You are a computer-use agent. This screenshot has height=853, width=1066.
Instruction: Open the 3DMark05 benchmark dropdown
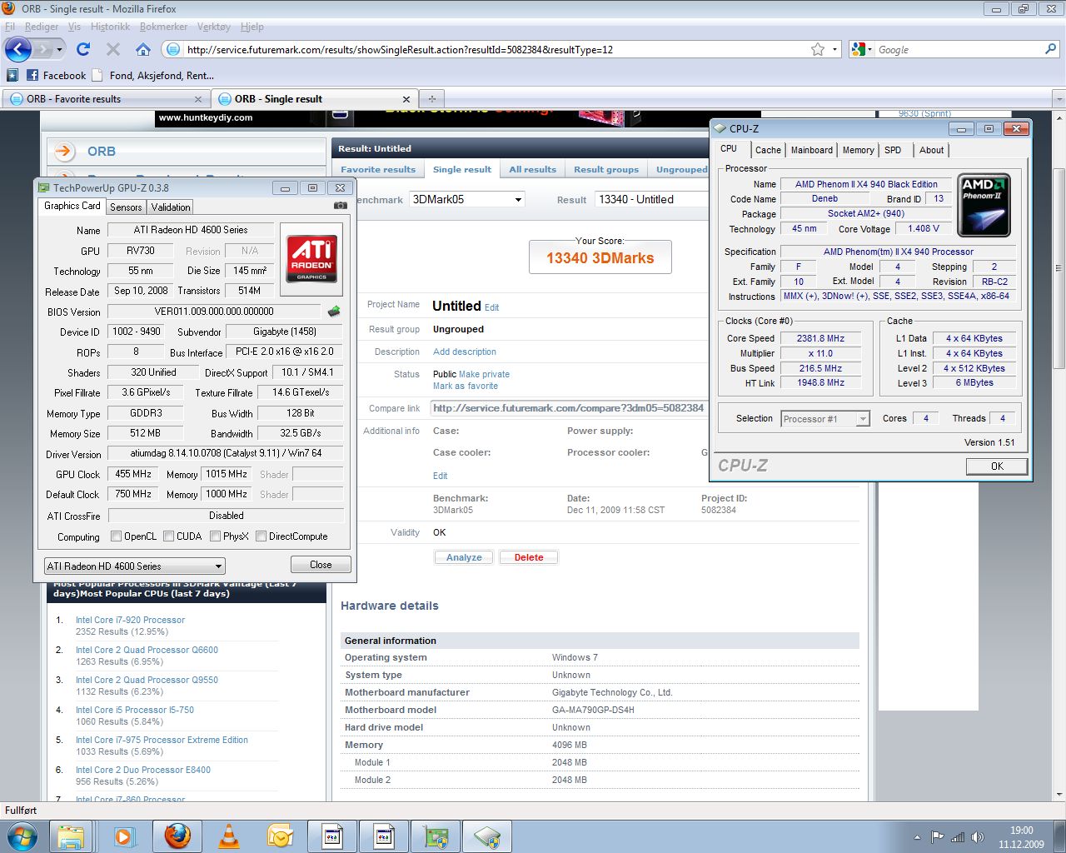[x=467, y=199]
